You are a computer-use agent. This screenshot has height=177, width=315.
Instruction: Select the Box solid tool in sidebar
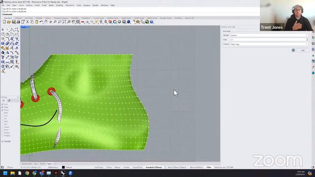pos(3,43)
